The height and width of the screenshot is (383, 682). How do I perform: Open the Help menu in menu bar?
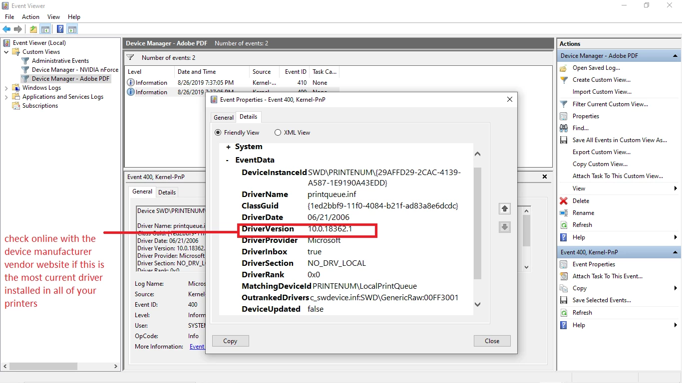(74, 17)
